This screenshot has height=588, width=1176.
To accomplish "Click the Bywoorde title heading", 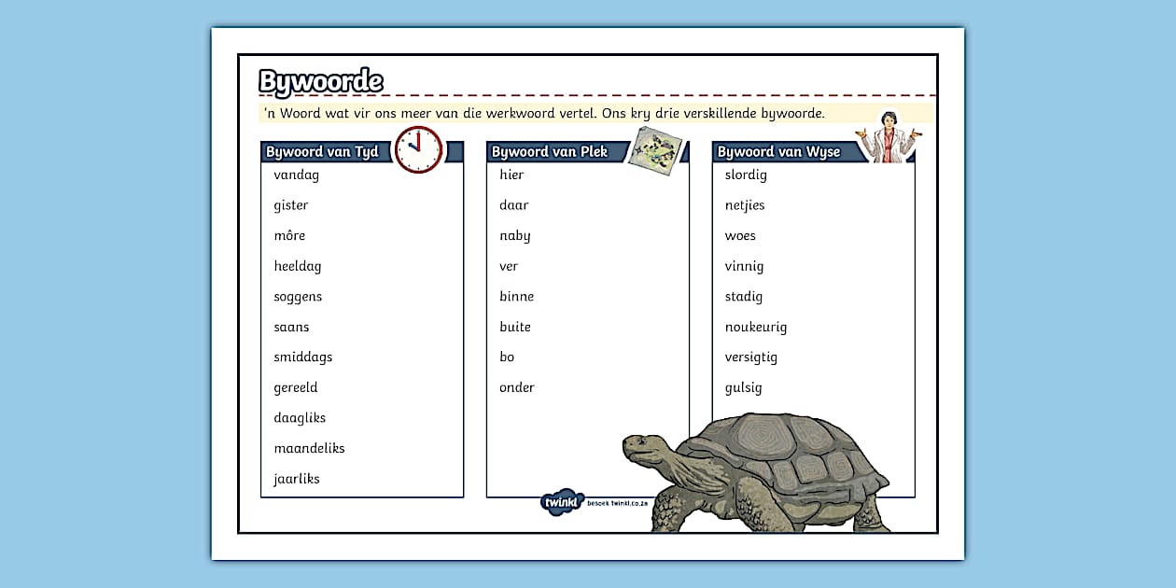I will (320, 82).
